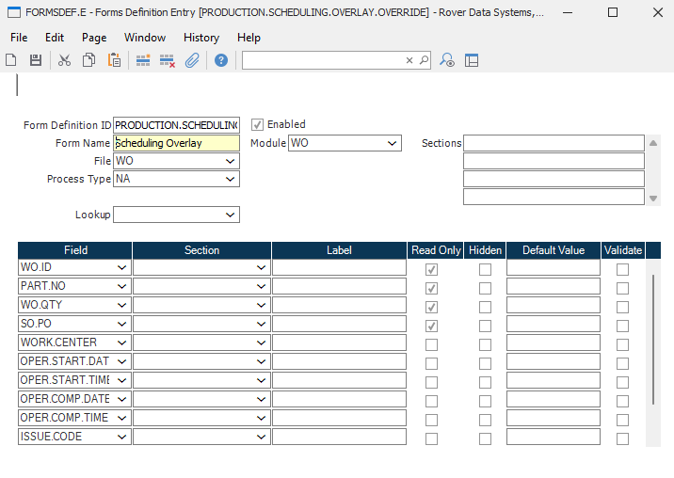Click the New record toolbar icon
Screen dimensions: 674x478
11,60
